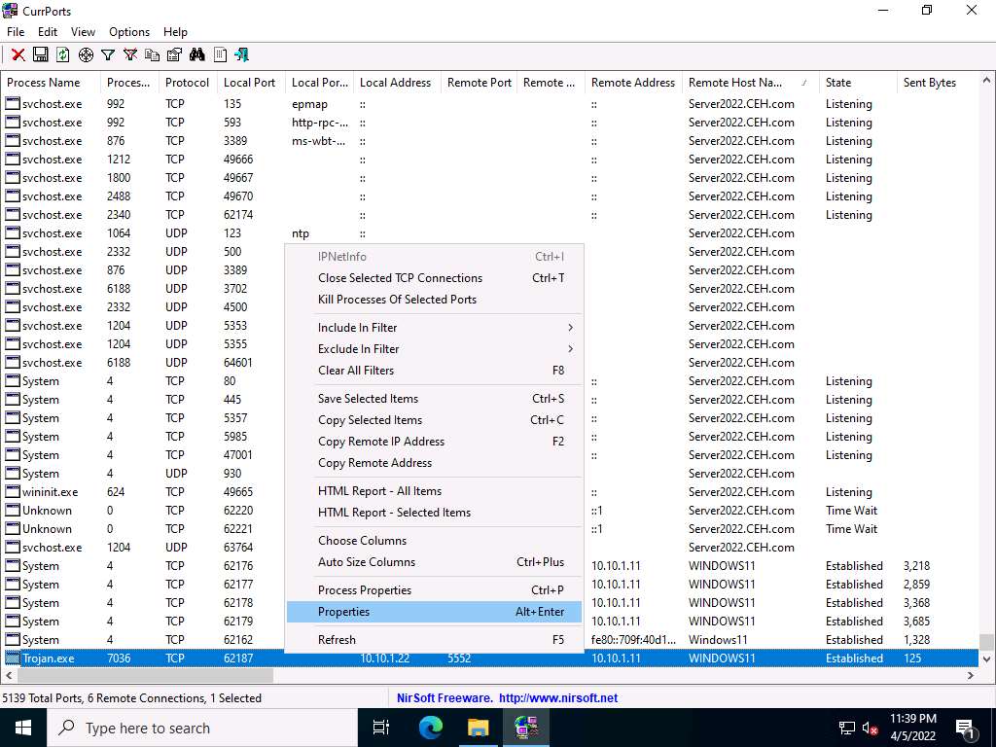Click the Windows search box on taskbar

[x=195, y=728]
